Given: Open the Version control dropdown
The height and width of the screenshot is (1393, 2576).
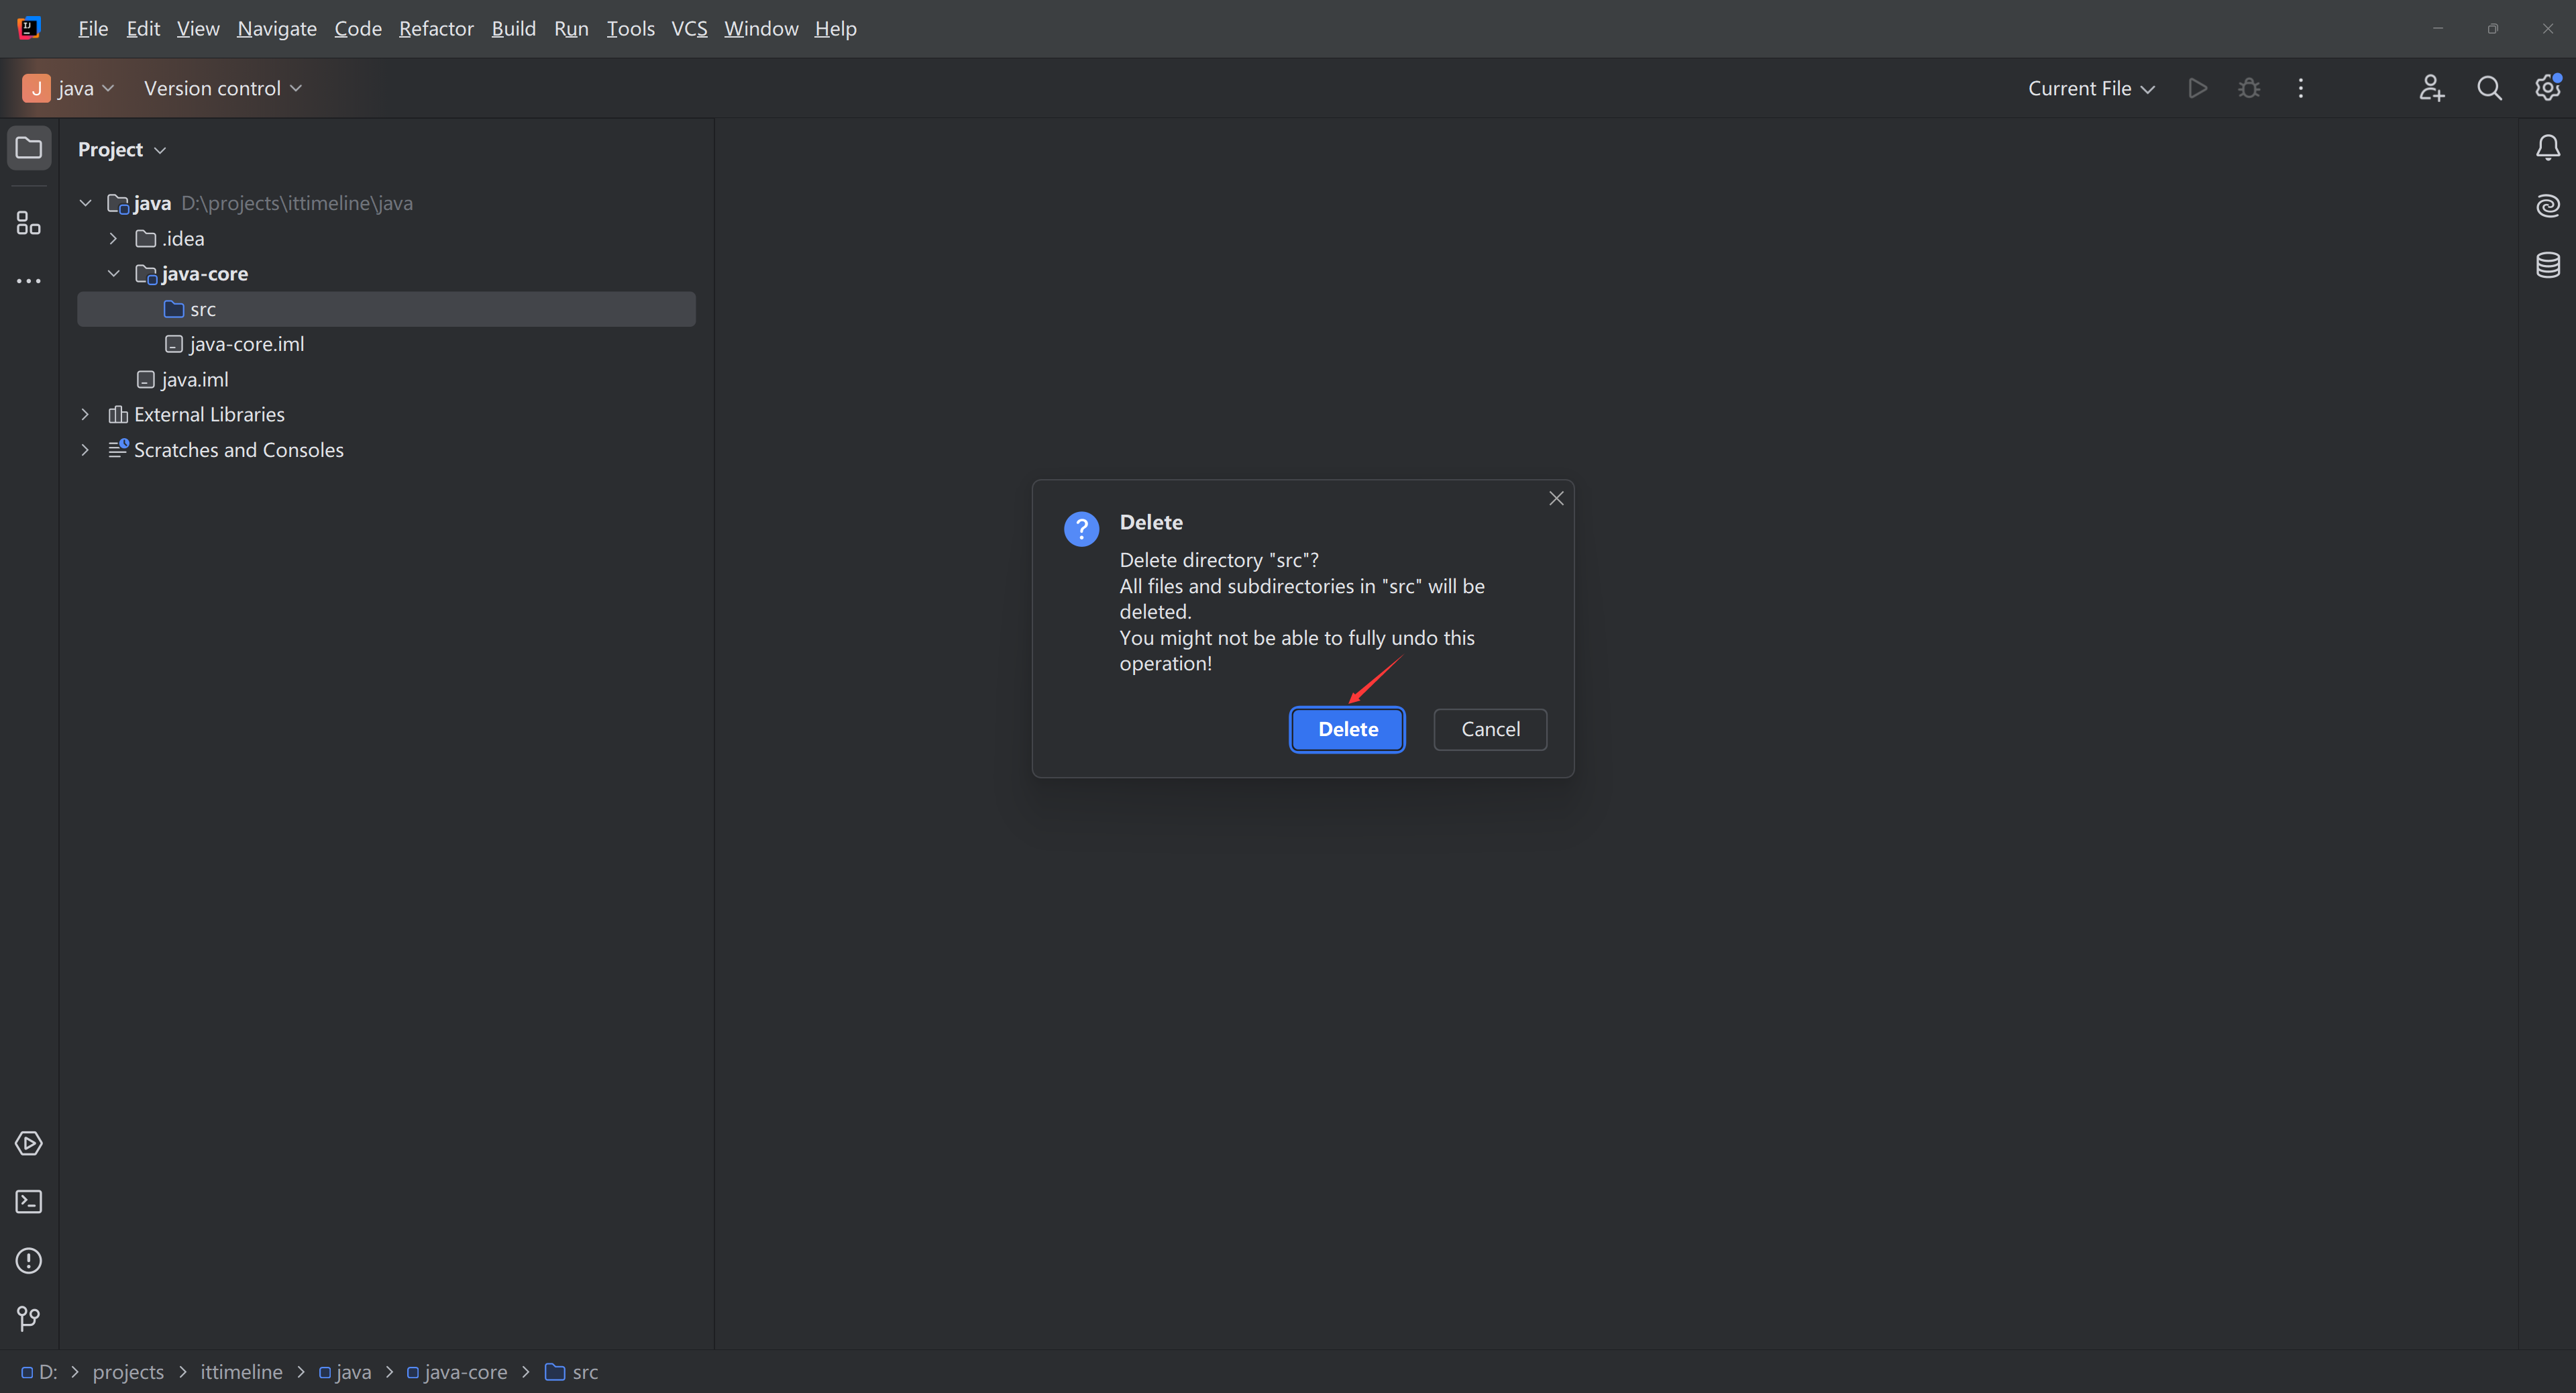Looking at the screenshot, I should click(x=222, y=88).
